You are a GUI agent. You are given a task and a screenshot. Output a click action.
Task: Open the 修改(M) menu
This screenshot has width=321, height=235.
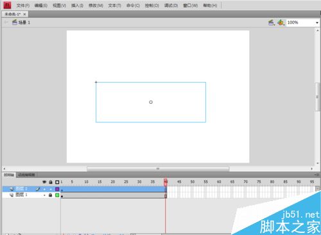(96, 6)
